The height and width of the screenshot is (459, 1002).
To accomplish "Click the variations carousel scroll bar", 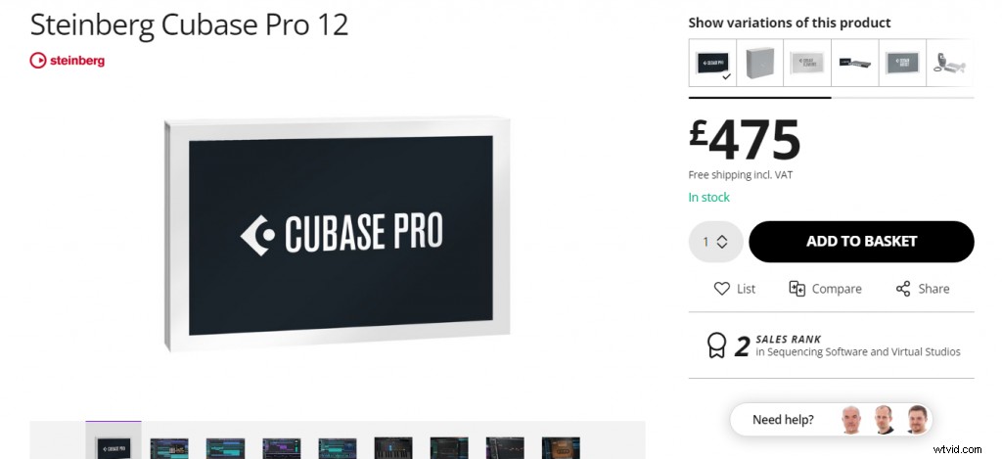I will [x=759, y=98].
